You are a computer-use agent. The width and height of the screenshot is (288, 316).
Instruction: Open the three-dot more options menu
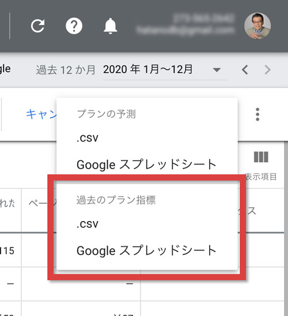point(257,115)
